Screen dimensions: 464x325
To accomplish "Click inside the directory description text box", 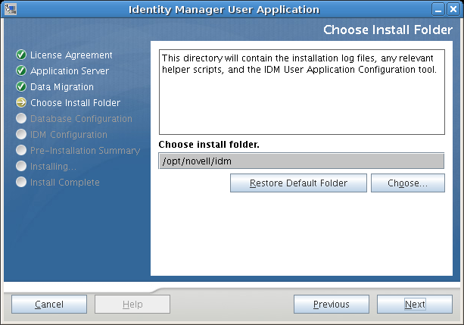I will point(301,91).
